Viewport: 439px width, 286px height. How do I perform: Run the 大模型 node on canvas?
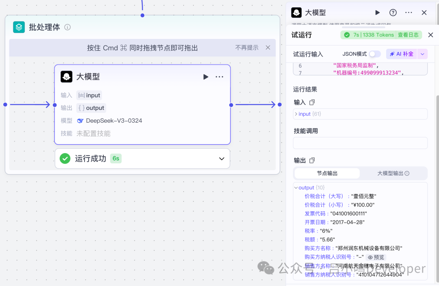point(206,77)
